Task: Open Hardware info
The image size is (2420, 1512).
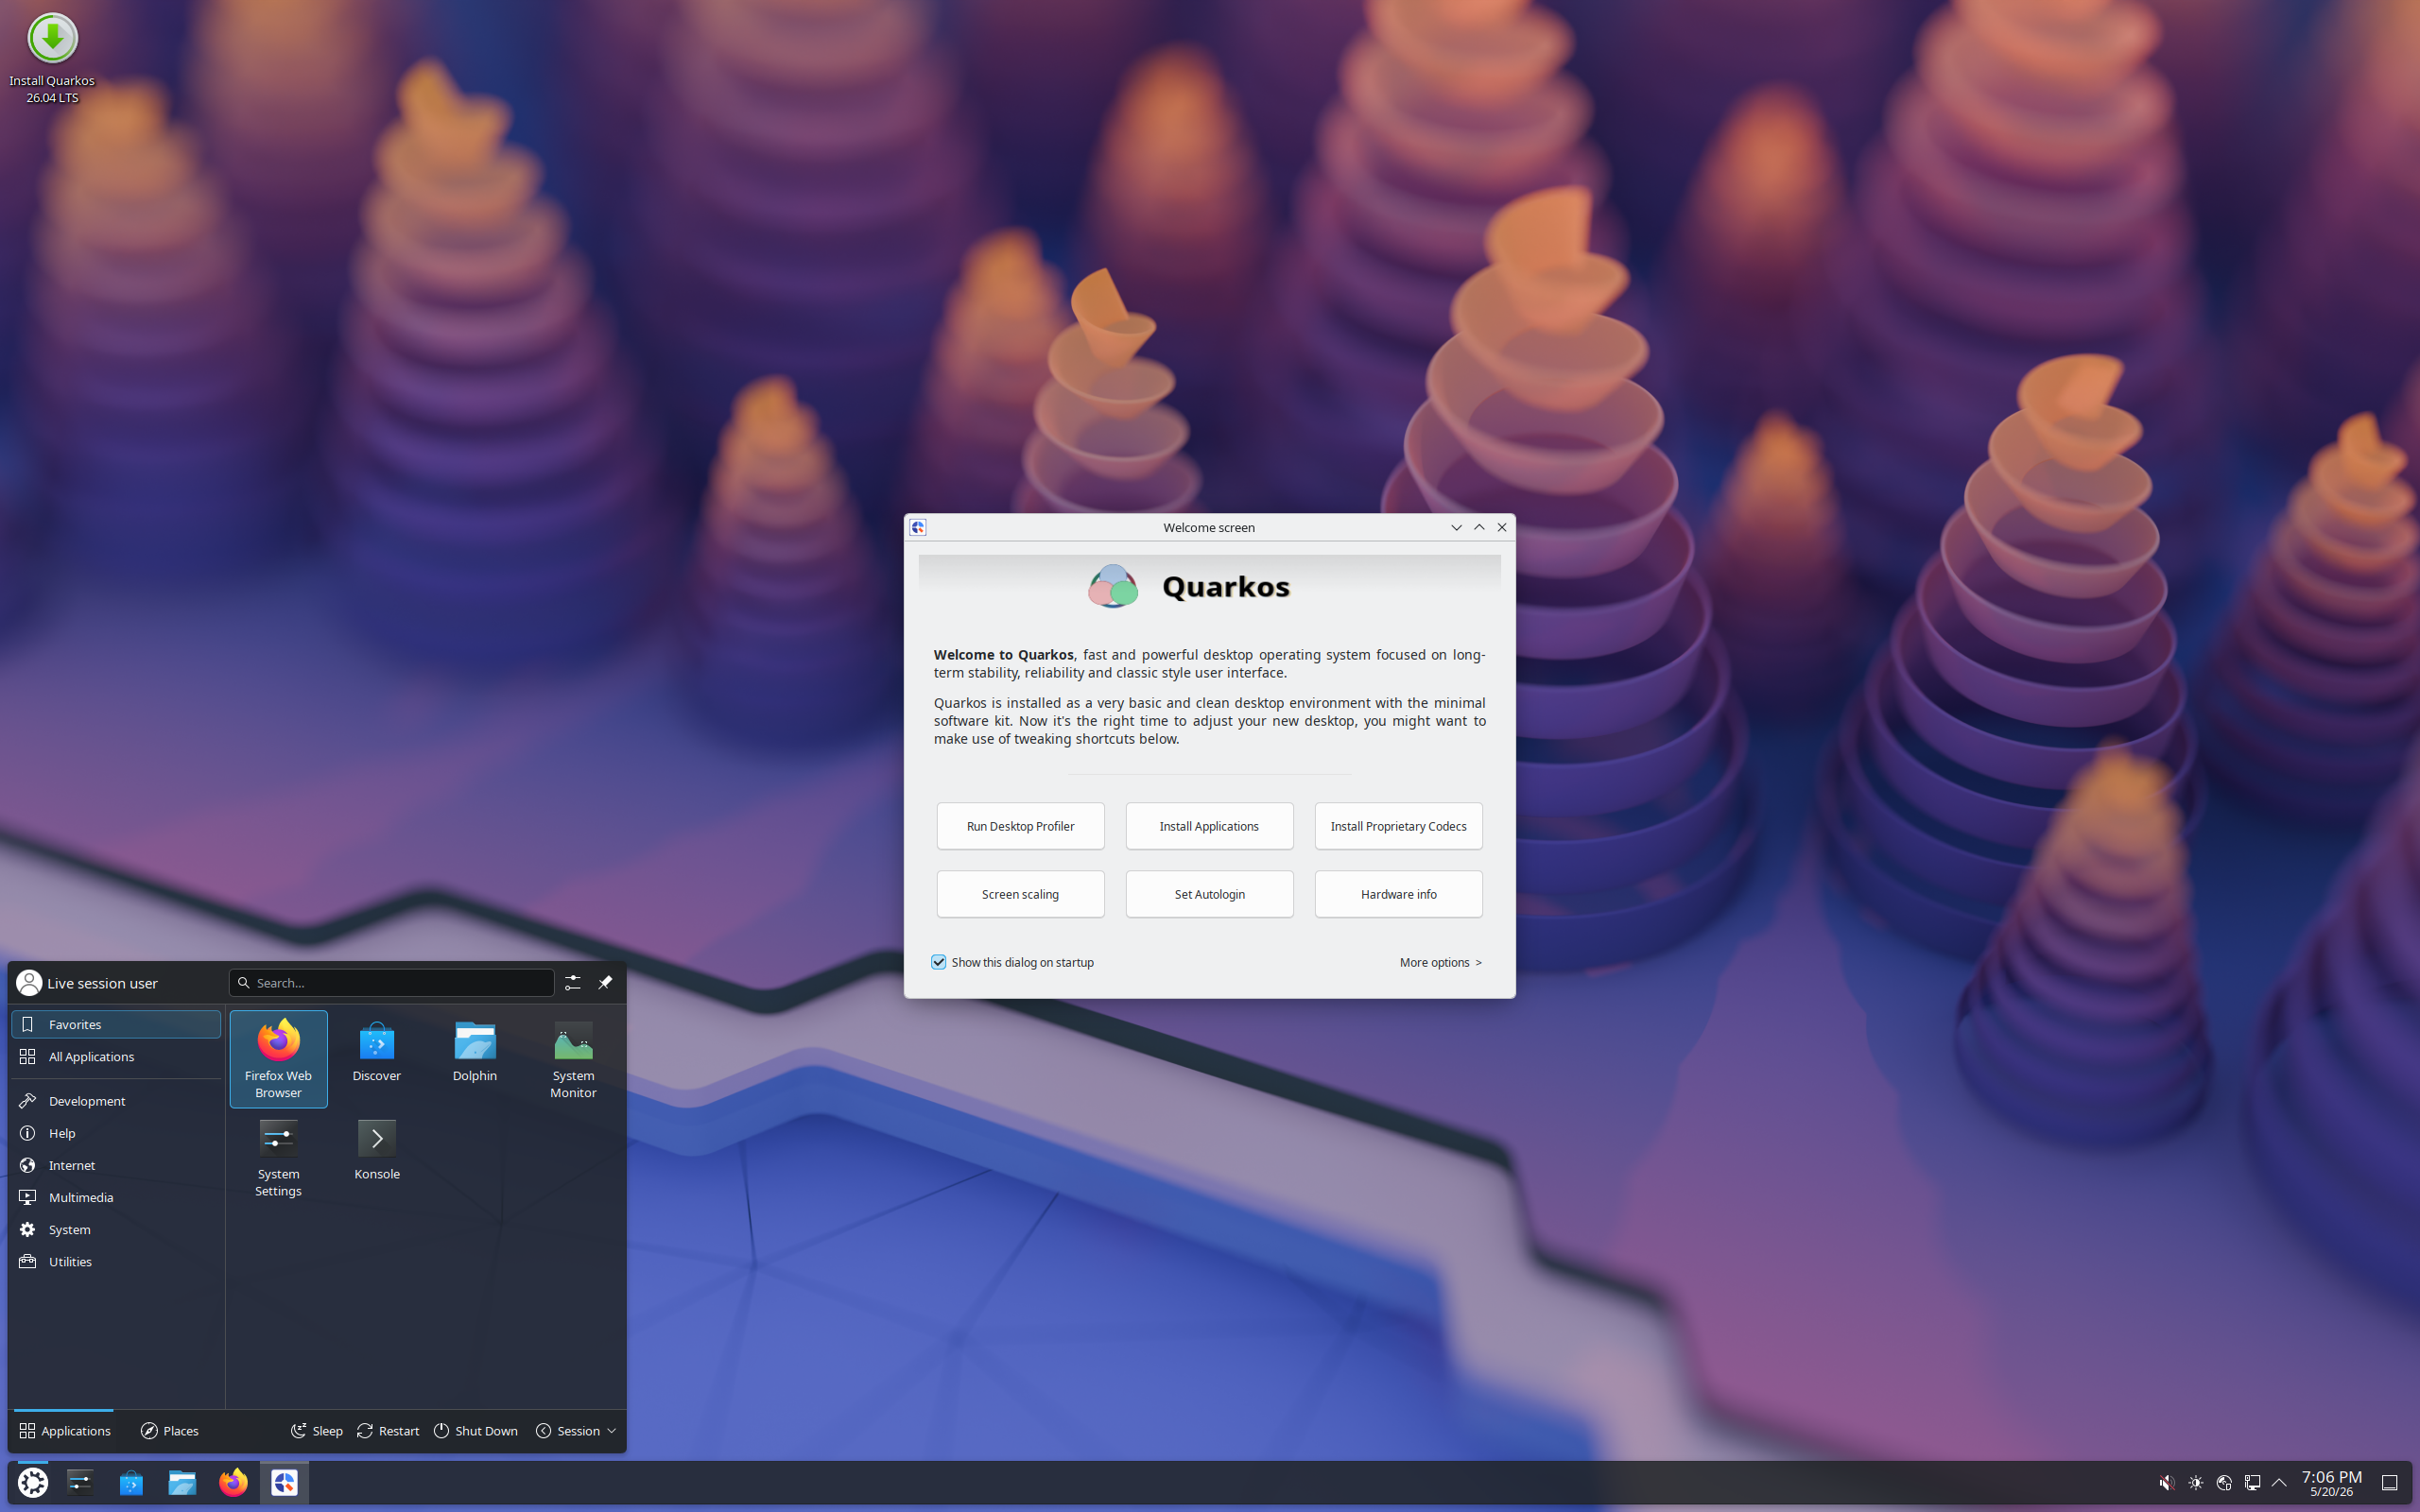Action: pos(1398,894)
